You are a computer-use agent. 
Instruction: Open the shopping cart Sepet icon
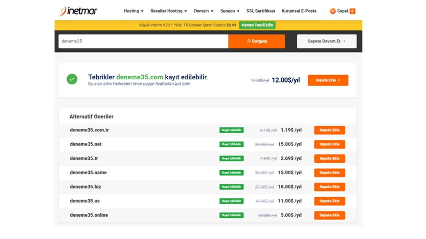click(333, 11)
